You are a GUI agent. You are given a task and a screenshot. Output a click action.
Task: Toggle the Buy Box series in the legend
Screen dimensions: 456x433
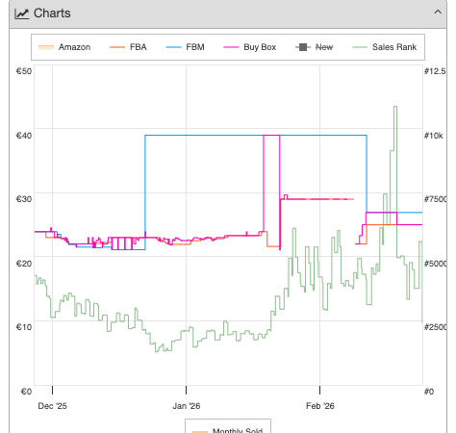250,47
